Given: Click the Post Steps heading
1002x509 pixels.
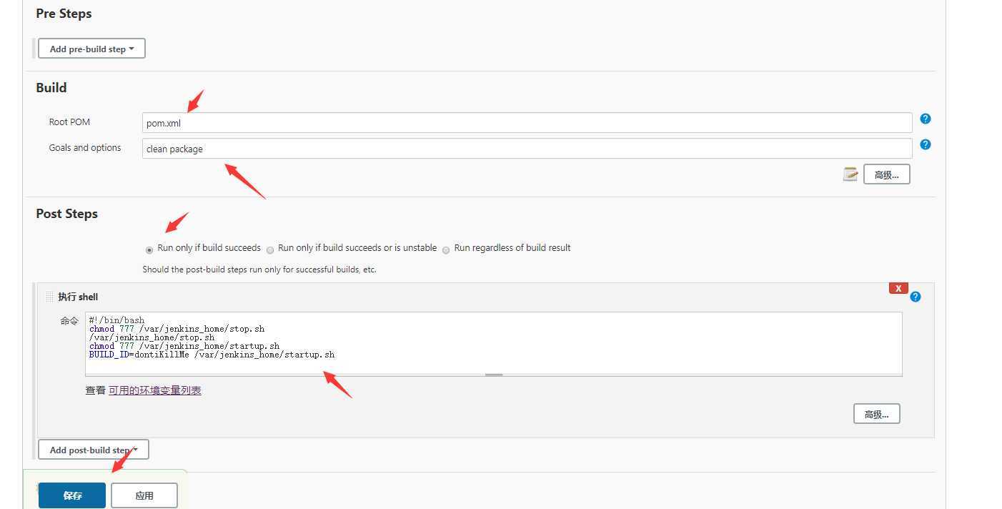Looking at the screenshot, I should (66, 214).
